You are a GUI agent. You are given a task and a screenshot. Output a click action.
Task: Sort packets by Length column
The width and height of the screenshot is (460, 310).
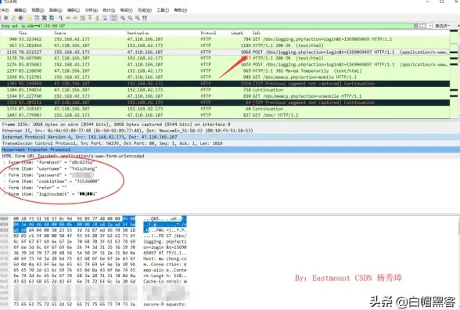coord(237,33)
